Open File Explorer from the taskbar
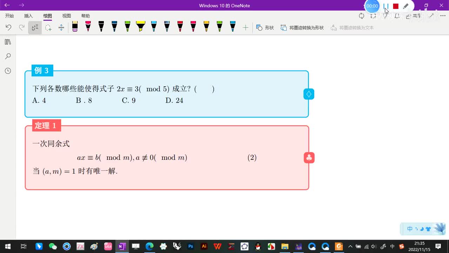This screenshot has height=253, width=449. (x=285, y=246)
